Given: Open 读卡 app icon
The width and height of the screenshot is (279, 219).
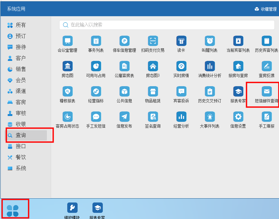Looking at the screenshot, I should [181, 41].
